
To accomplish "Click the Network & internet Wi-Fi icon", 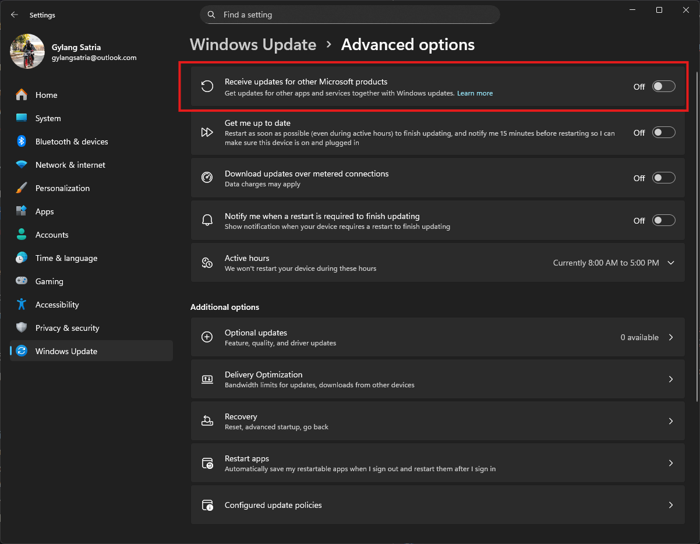I will point(22,165).
